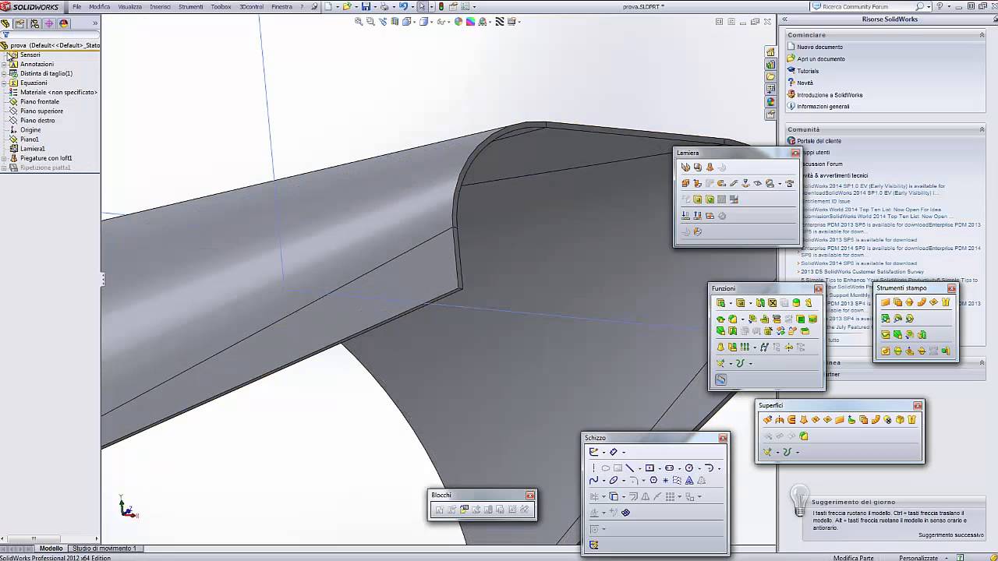
Task: Click first icon in Strumenti stampo toolbar
Action: 886,302
